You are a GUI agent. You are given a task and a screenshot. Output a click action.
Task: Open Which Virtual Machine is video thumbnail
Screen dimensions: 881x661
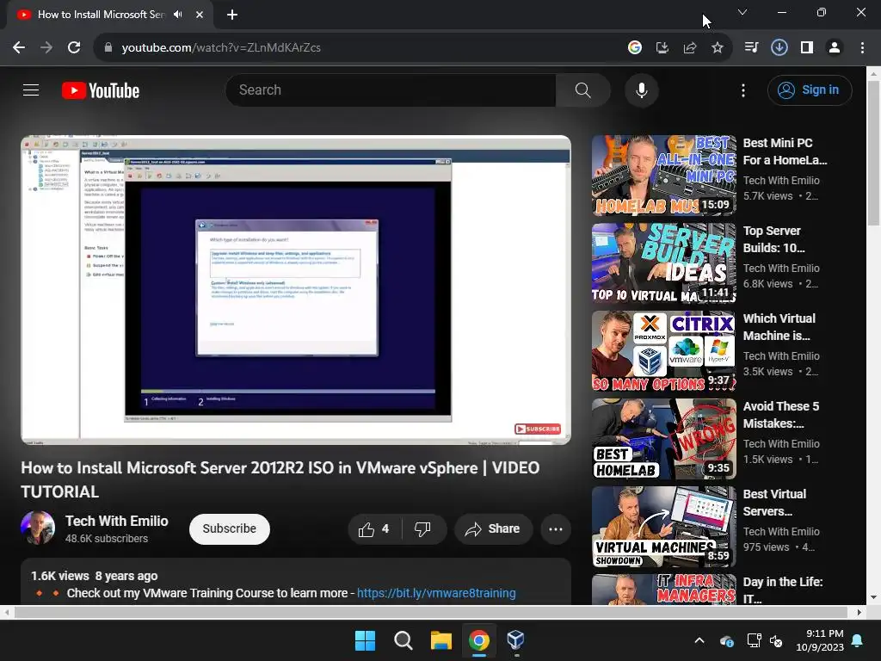click(x=663, y=351)
